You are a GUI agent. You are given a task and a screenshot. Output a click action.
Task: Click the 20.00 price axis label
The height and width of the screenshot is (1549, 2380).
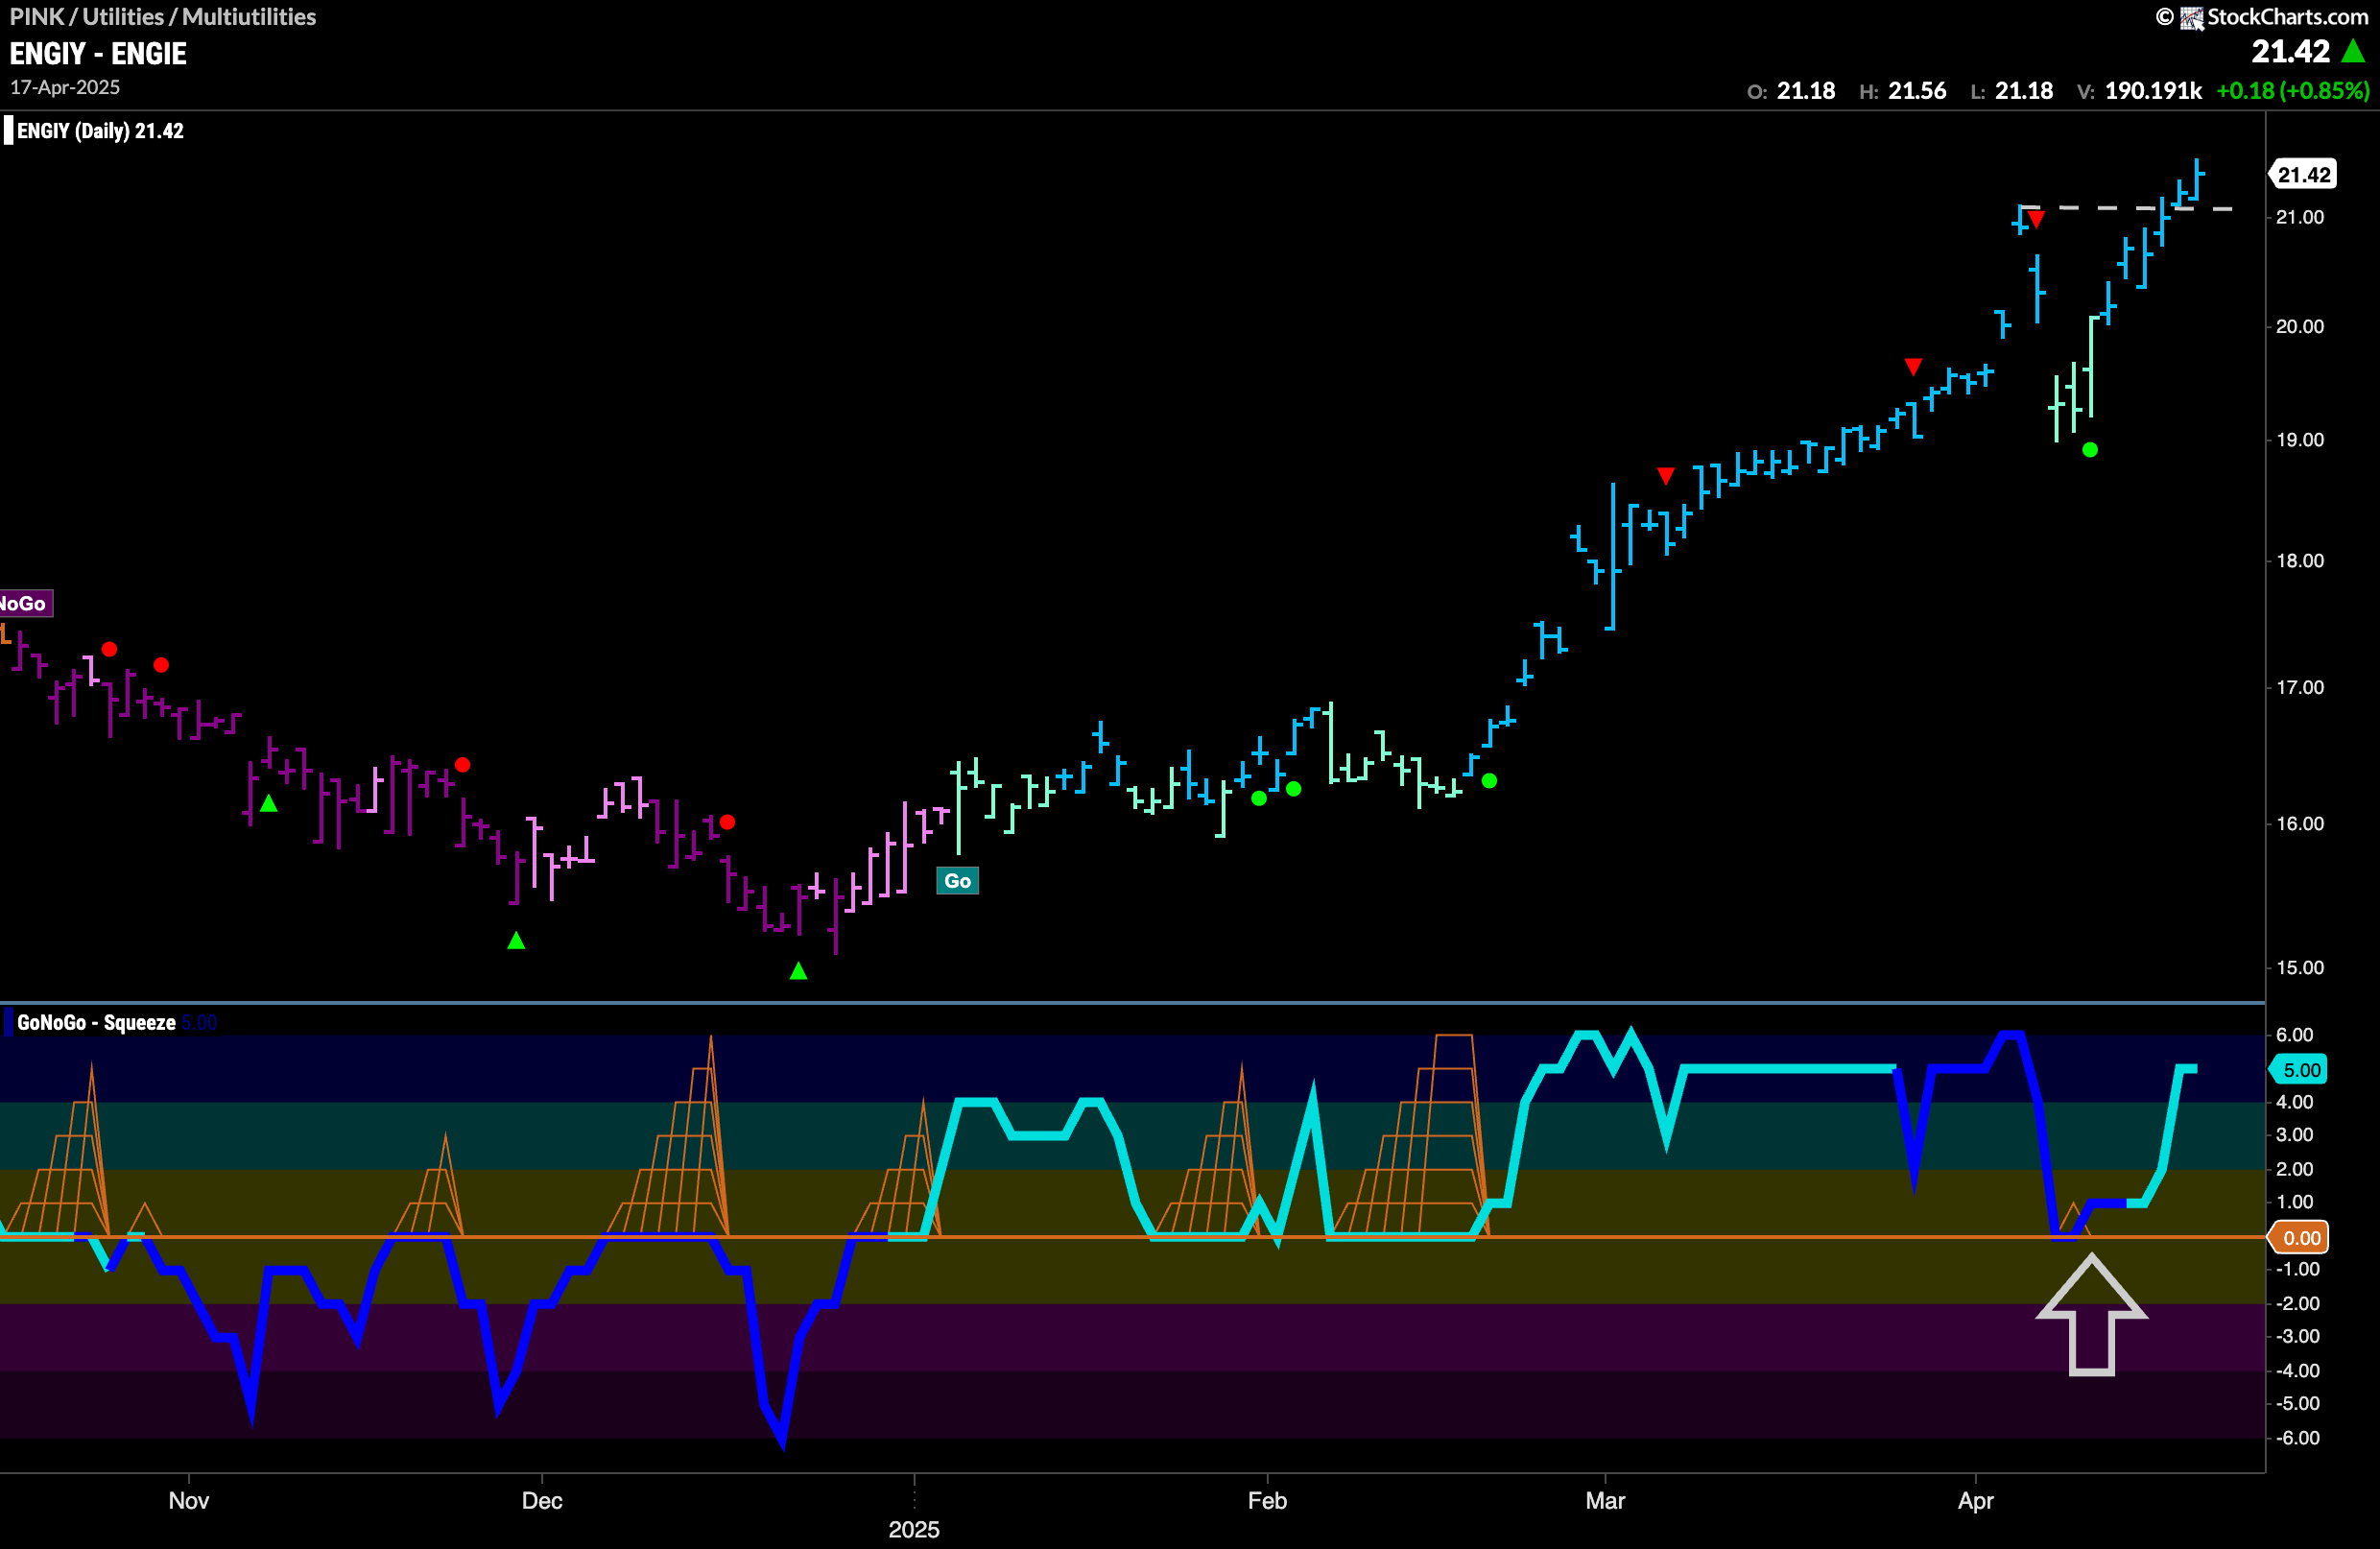coord(2300,327)
